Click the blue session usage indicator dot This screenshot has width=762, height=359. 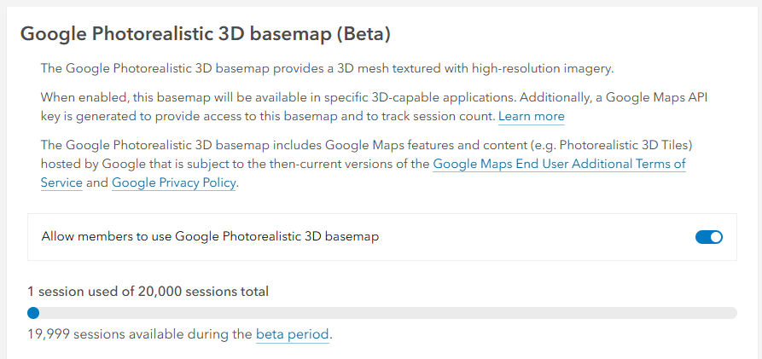[x=32, y=313]
